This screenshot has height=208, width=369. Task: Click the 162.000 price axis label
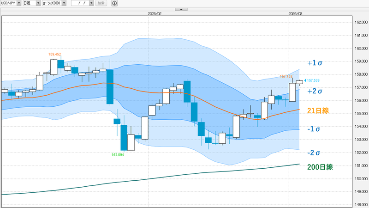[x=361, y=22]
